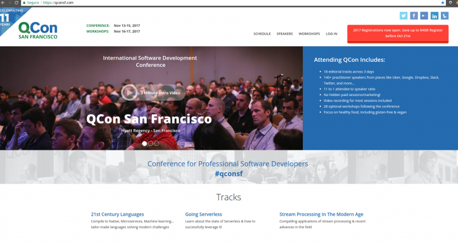This screenshot has width=458, height=243.
Task: Click the QCon San Francisco logo
Action: [38, 30]
